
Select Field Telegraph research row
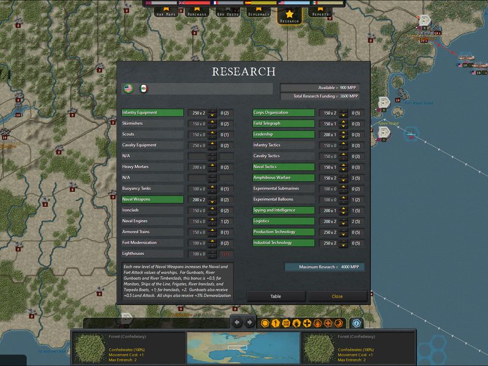pos(284,124)
